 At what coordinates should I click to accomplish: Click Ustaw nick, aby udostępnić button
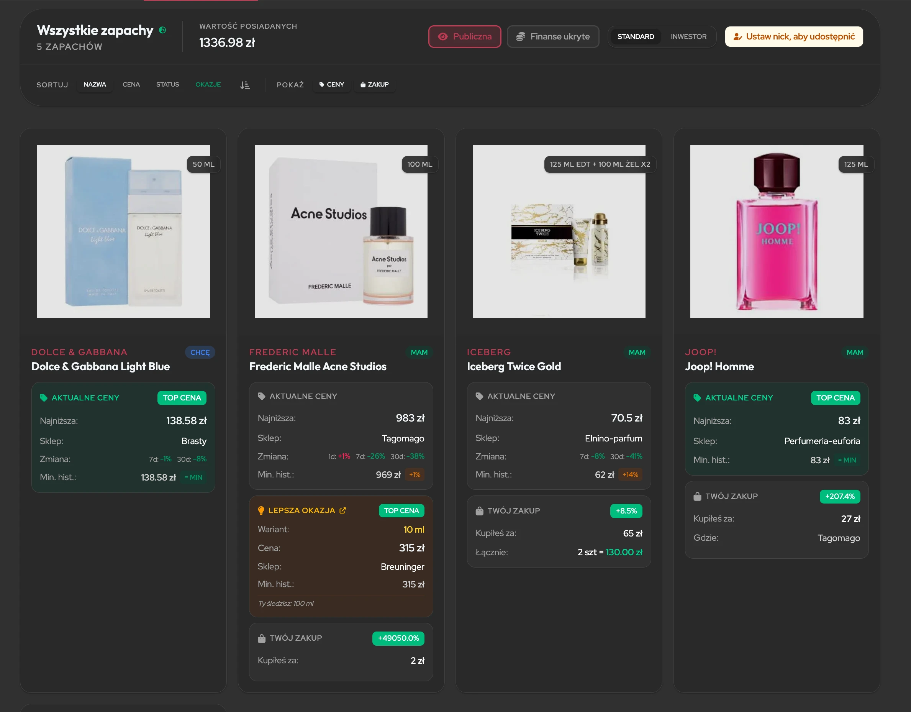tap(793, 37)
